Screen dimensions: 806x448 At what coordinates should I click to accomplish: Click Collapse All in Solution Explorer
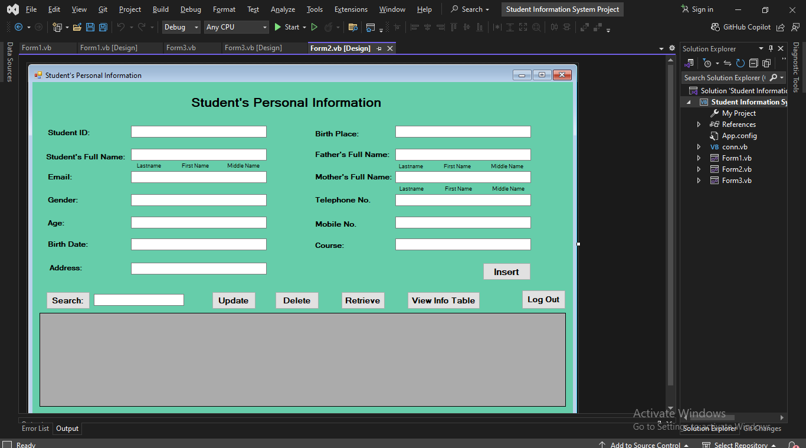(753, 63)
